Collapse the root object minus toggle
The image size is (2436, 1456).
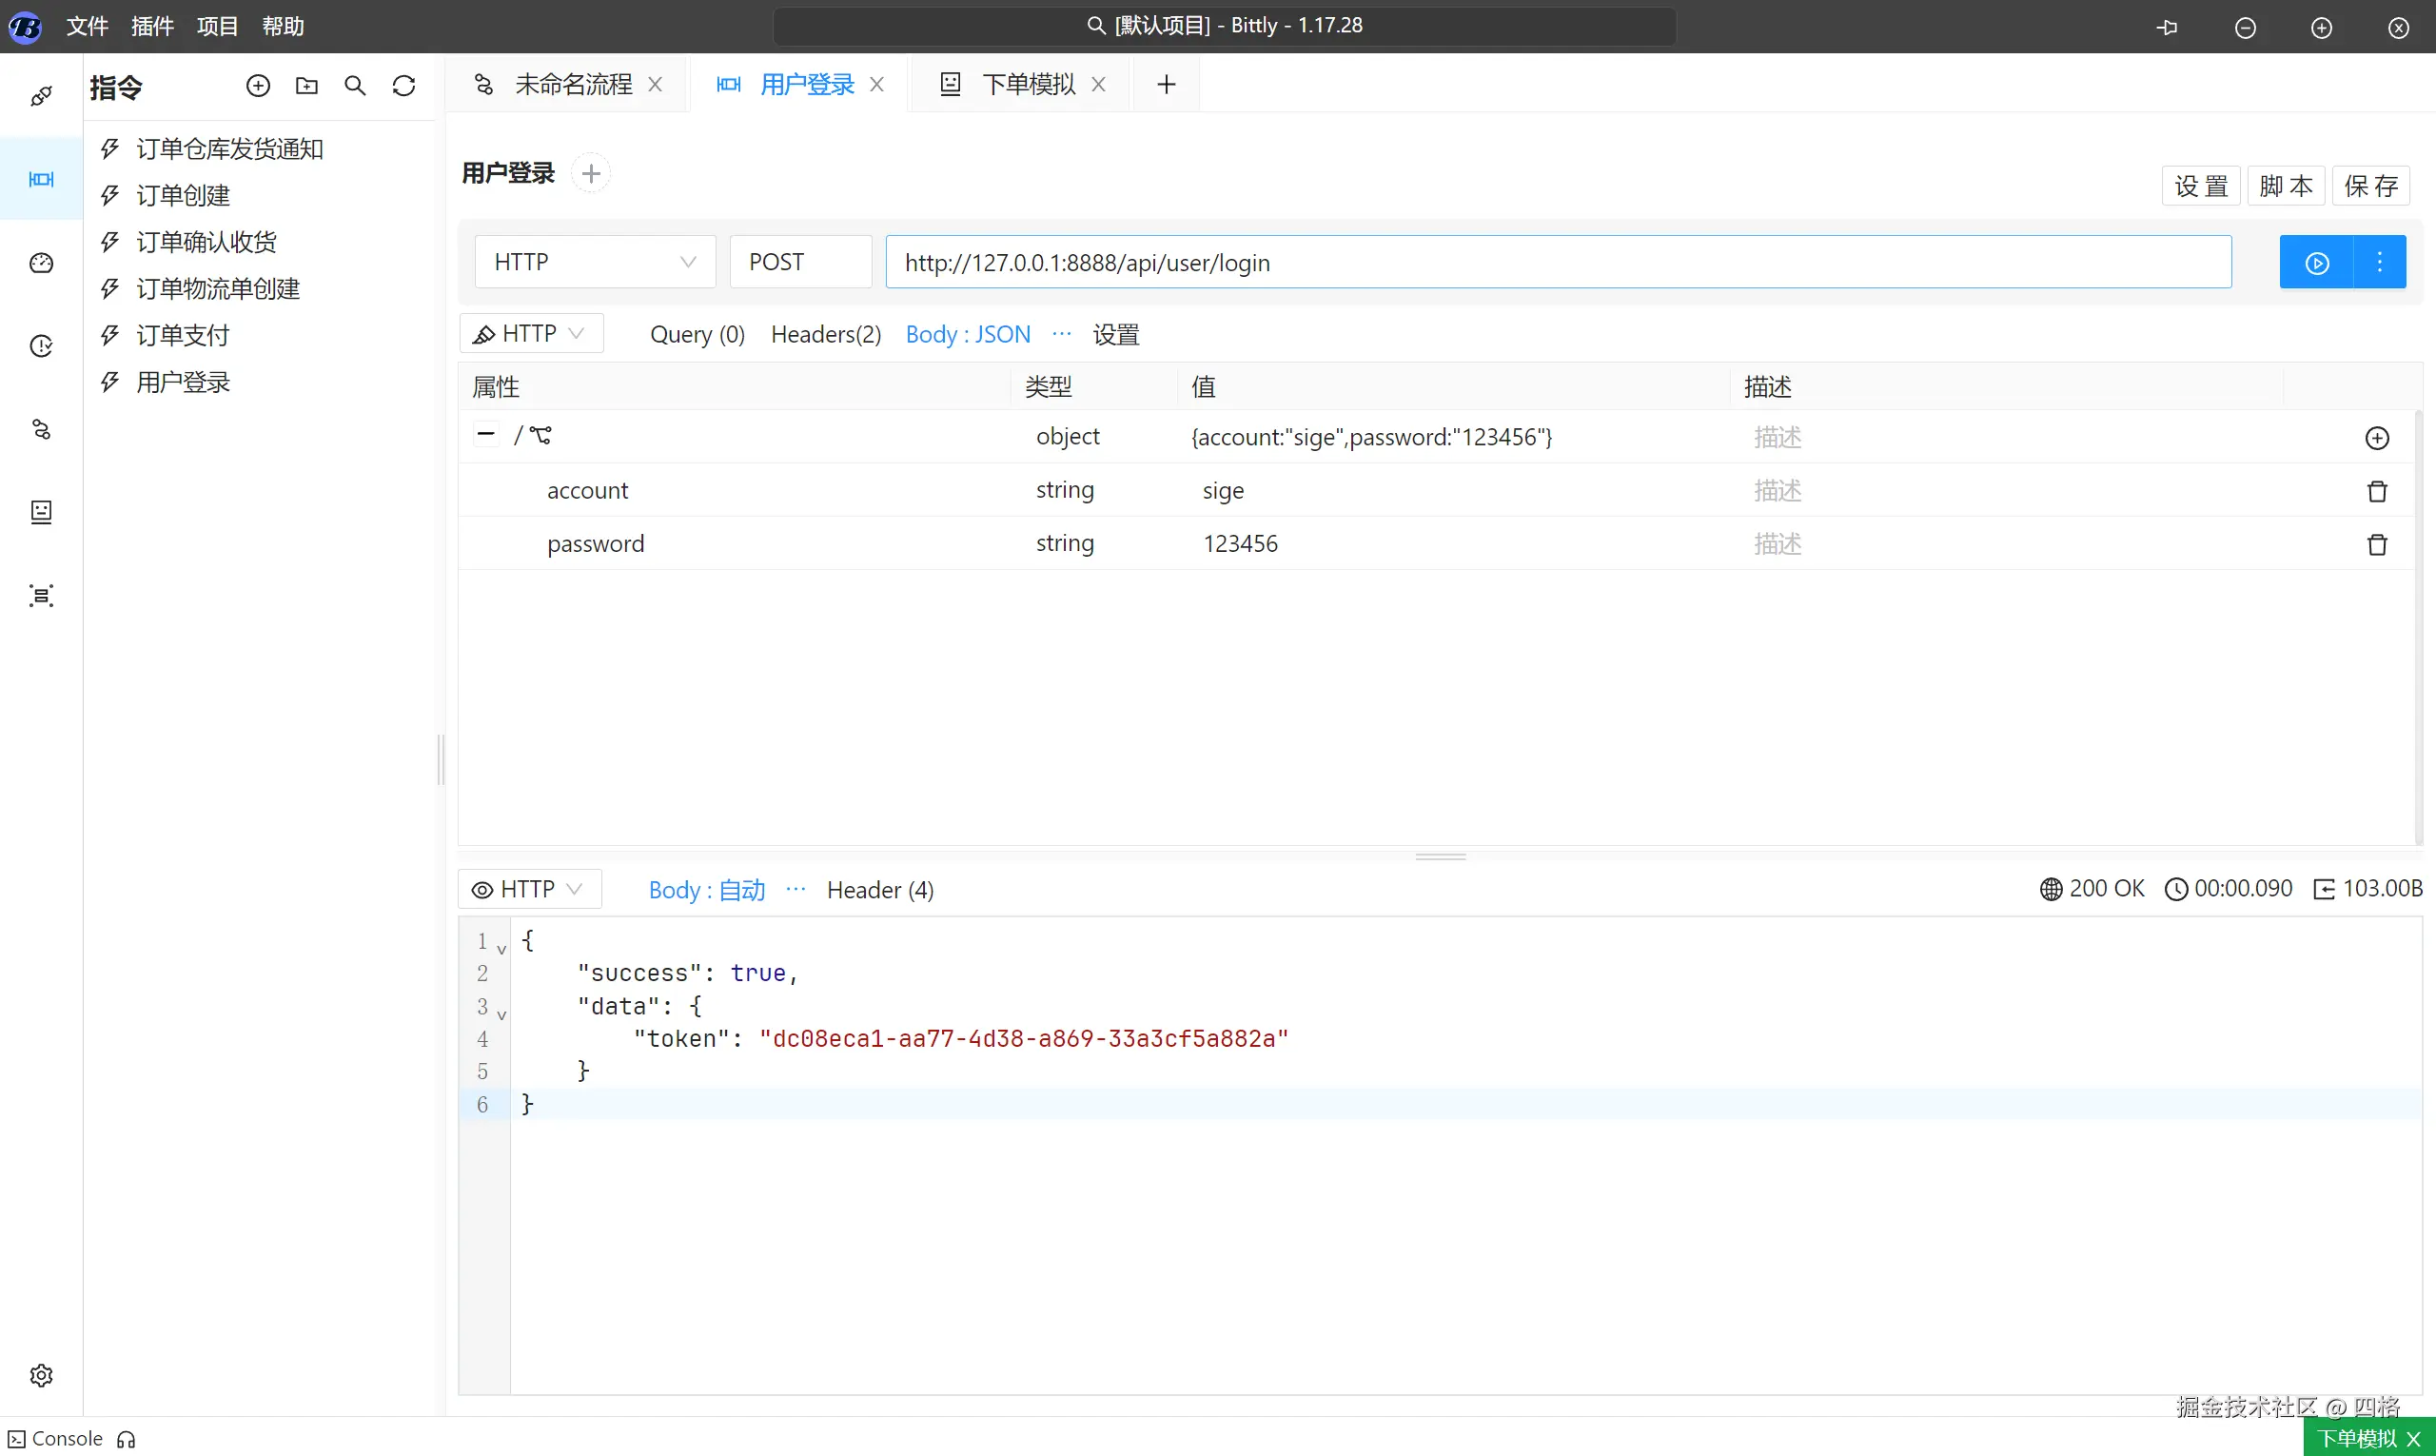tap(485, 434)
